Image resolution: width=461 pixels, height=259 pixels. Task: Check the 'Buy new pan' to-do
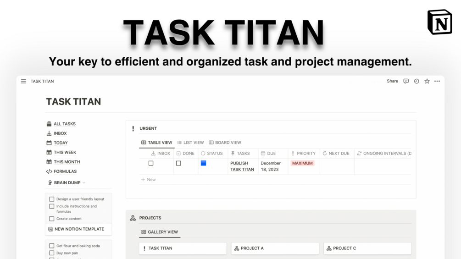52,253
